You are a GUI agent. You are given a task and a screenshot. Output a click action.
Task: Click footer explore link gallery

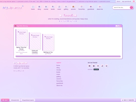pyautogui.click(x=58, y=77)
